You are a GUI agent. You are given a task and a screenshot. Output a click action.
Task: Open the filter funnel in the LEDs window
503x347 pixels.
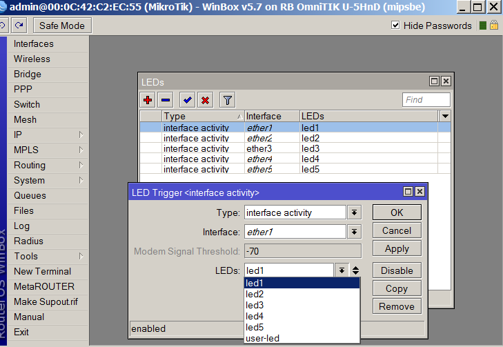pyautogui.click(x=228, y=100)
